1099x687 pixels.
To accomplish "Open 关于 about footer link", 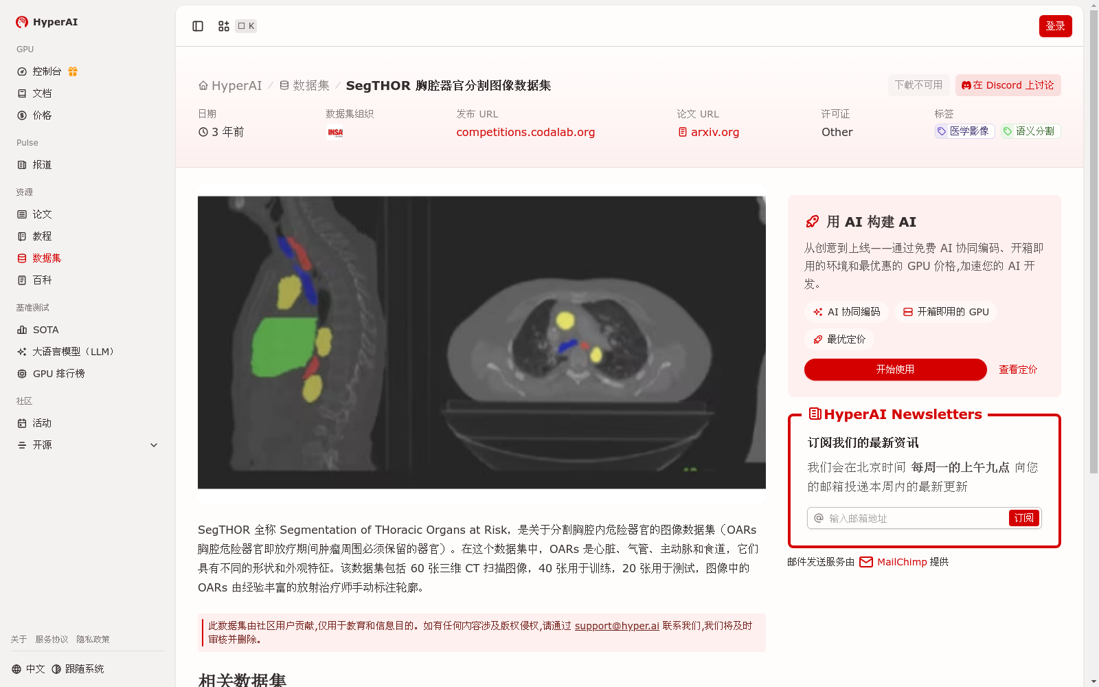I will click(19, 640).
